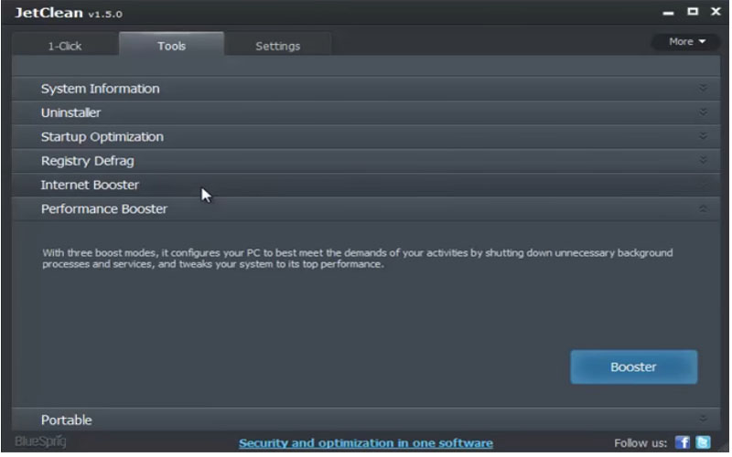The height and width of the screenshot is (457, 732).
Task: Click chevron arrow on Uninstaller row
Action: 703,112
